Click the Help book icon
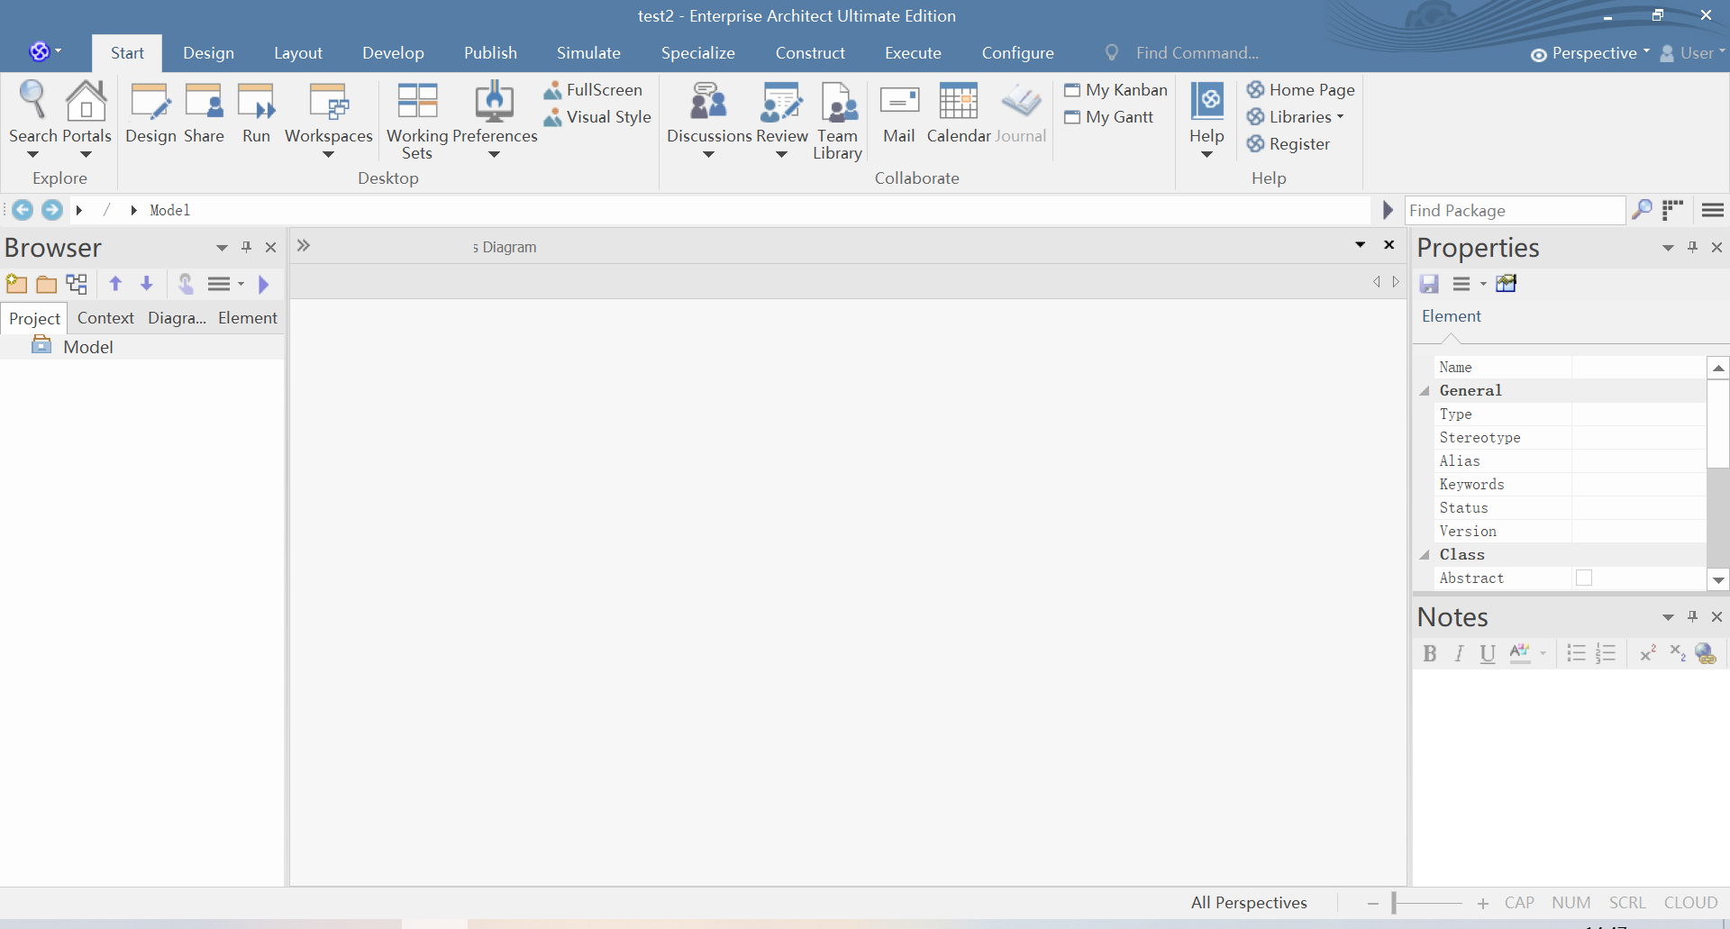This screenshot has height=929, width=1730. (1206, 101)
